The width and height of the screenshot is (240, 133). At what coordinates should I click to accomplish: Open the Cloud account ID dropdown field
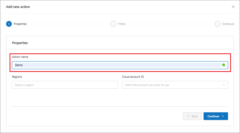tap(173, 85)
